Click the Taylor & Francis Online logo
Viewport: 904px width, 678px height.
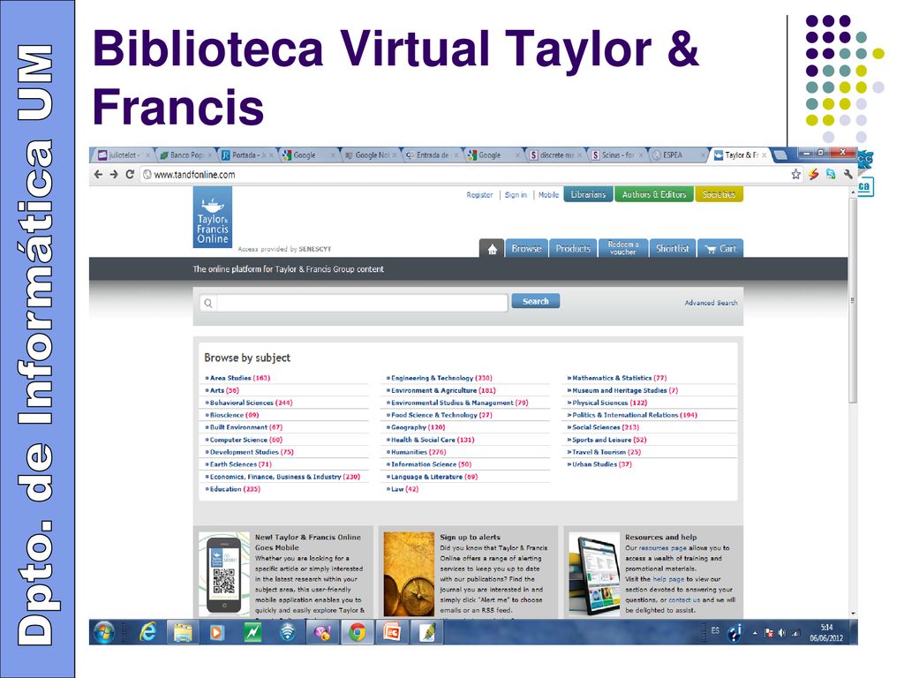[x=212, y=217]
